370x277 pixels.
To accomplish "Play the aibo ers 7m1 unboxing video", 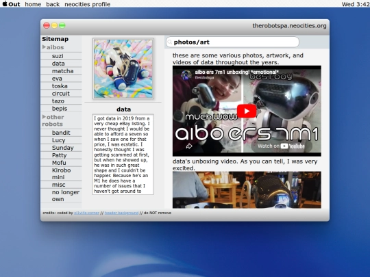I will click(247, 111).
